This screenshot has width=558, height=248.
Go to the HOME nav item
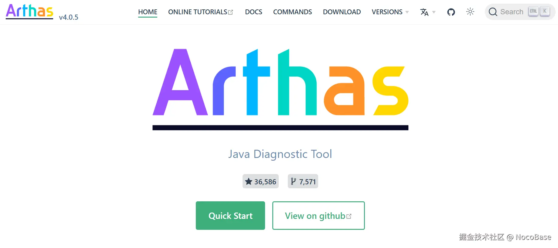pyautogui.click(x=148, y=12)
